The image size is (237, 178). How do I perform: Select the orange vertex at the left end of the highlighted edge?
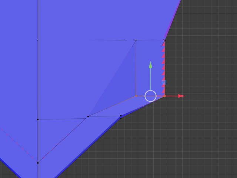[x=136, y=96]
